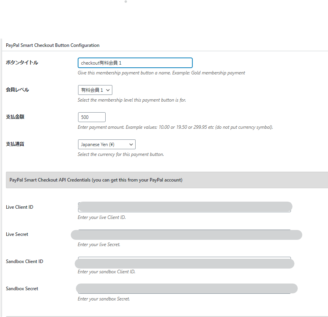
Task: Open the 支払通貨 Japanese Yen dropdown
Action: 107,145
